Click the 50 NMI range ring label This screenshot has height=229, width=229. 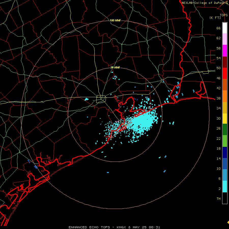click(x=115, y=67)
